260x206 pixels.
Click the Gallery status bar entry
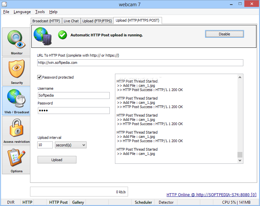click(78, 202)
